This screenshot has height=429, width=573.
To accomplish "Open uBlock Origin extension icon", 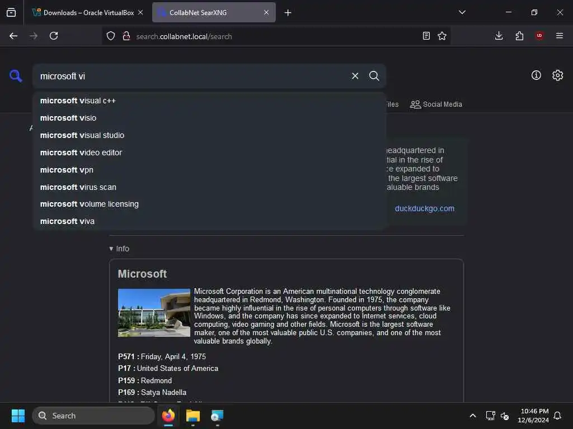I will click(x=539, y=36).
